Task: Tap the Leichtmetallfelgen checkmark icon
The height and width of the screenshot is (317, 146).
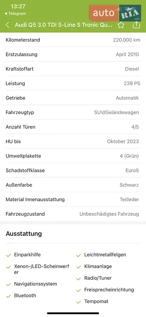Action: (x=79, y=255)
